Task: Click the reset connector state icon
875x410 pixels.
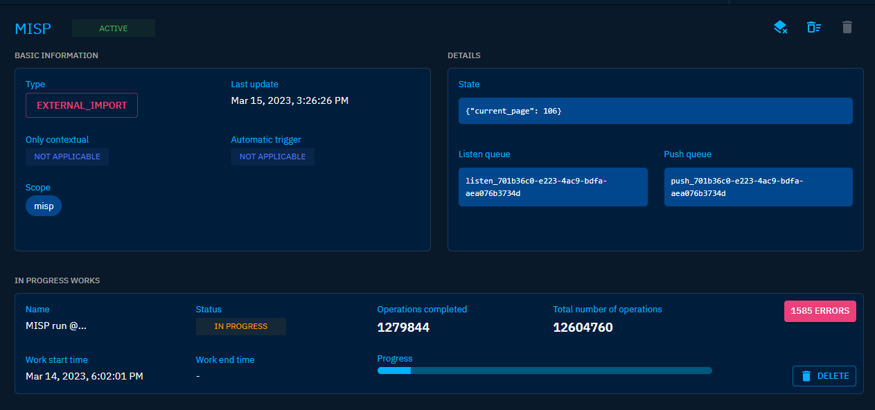Action: [780, 27]
